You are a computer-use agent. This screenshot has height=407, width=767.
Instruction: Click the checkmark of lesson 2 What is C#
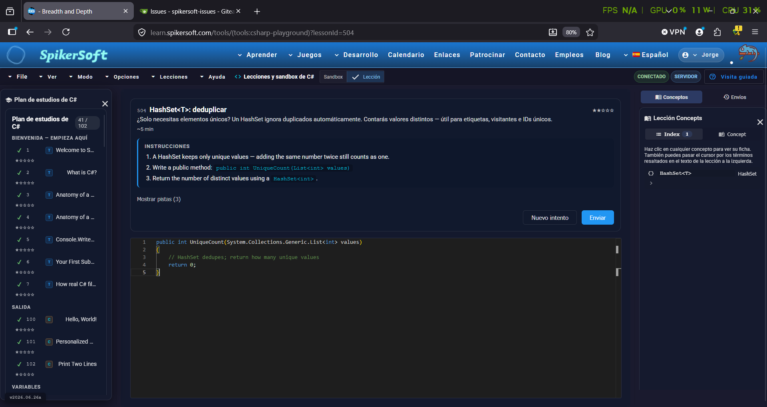(19, 172)
